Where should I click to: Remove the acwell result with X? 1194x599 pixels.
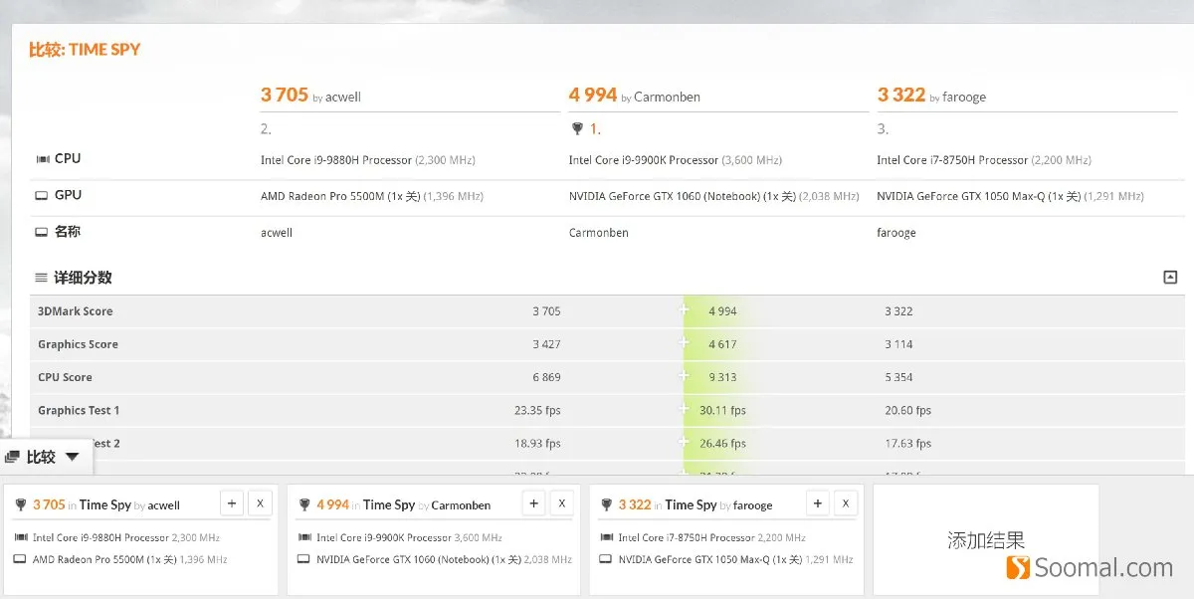tap(260, 503)
